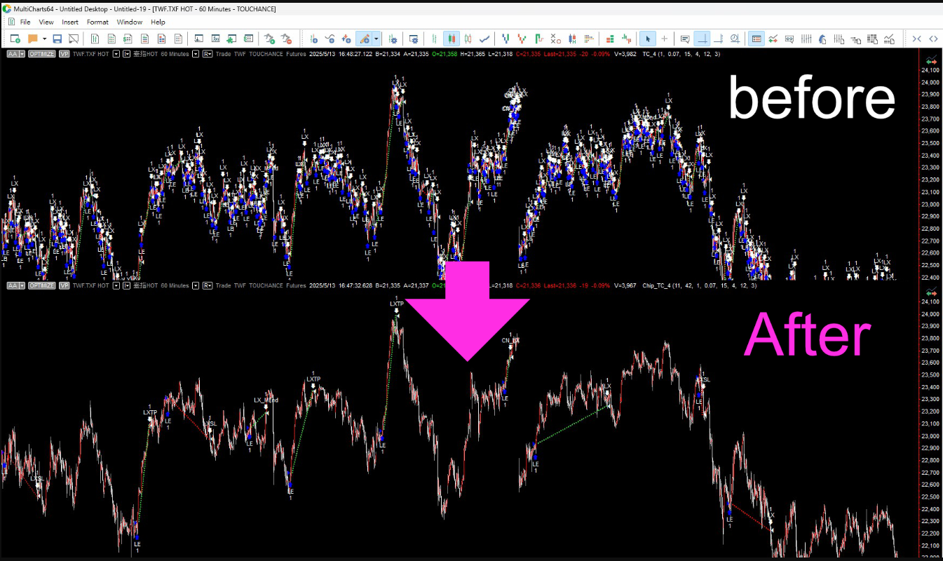Toggle the VP button on top chart

click(65, 54)
